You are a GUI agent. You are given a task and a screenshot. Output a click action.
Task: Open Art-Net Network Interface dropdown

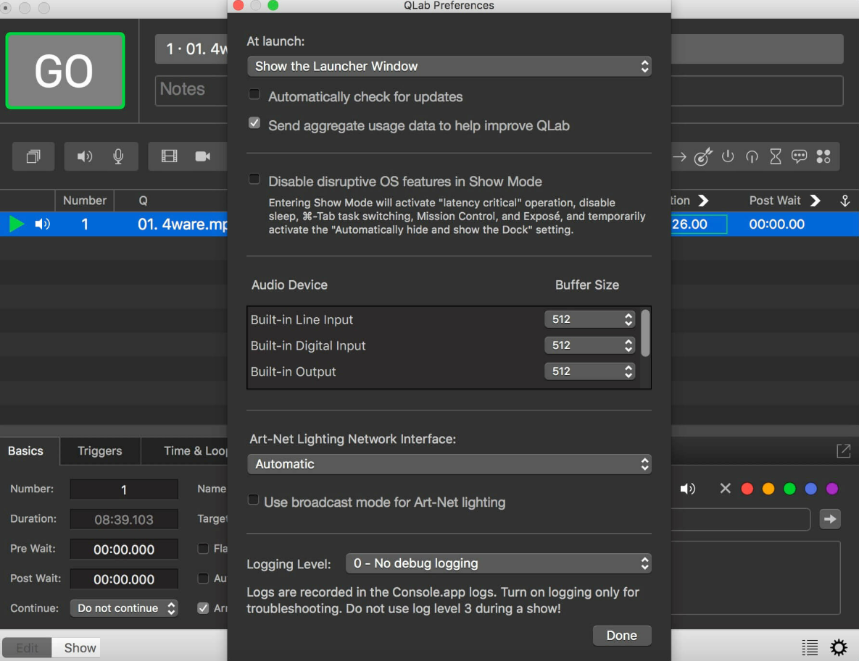(449, 464)
